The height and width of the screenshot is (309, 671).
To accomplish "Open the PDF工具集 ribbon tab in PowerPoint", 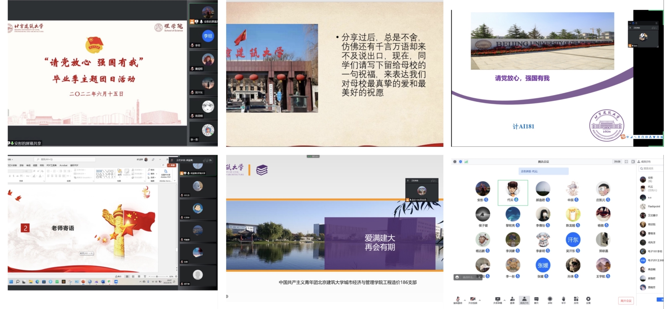I will tap(52, 165).
